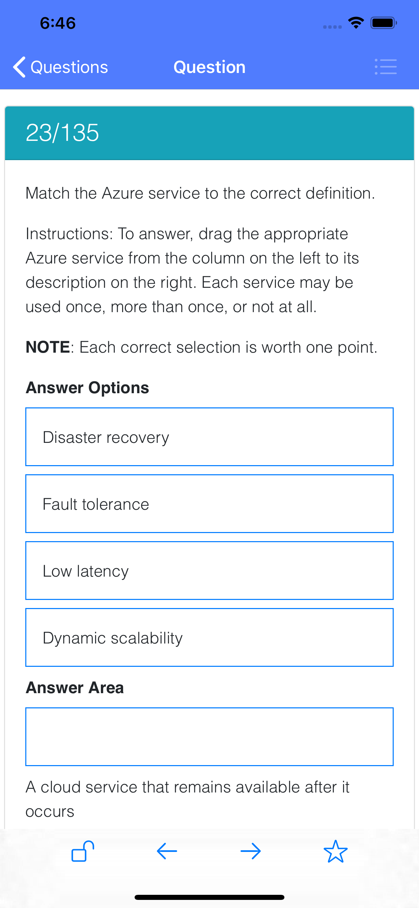Click the empty Answer Area box
The image size is (419, 908).
(209, 737)
